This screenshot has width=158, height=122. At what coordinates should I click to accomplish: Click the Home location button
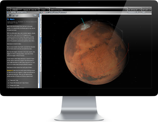point(57,12)
